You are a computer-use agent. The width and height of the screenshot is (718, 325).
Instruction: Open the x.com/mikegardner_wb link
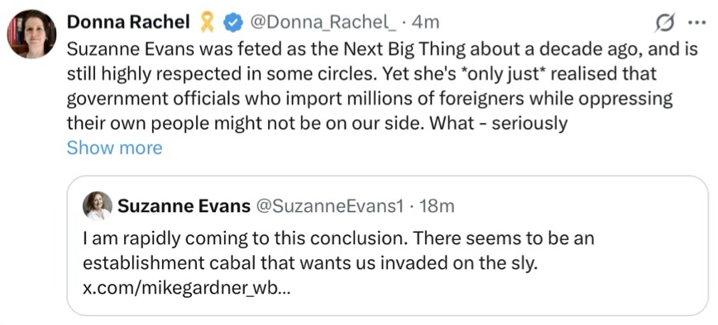click(x=186, y=289)
